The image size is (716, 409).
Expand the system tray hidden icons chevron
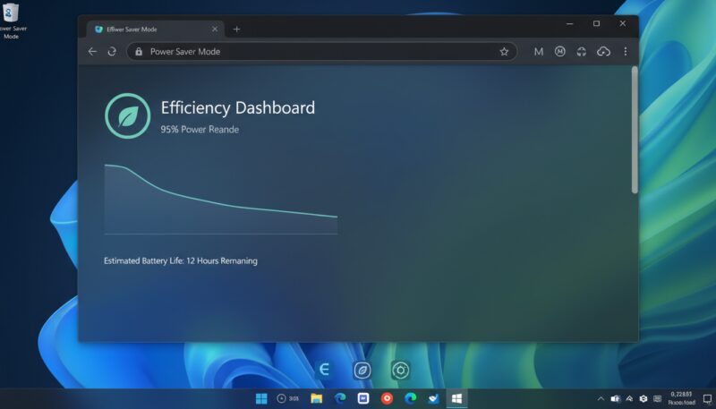click(601, 399)
